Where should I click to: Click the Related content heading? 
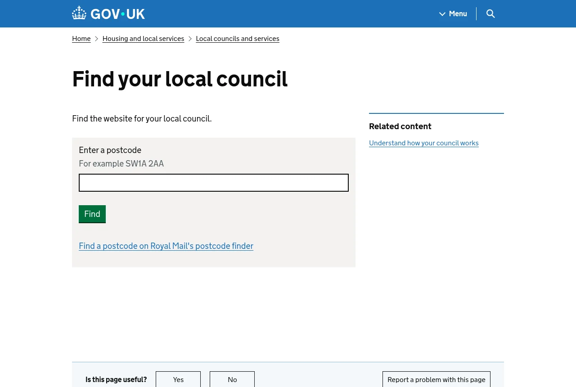pyautogui.click(x=400, y=126)
